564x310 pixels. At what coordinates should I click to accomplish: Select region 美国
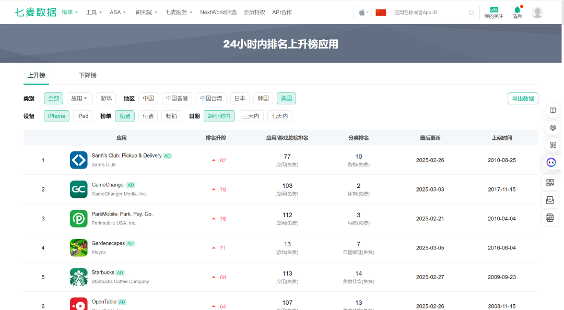point(286,98)
